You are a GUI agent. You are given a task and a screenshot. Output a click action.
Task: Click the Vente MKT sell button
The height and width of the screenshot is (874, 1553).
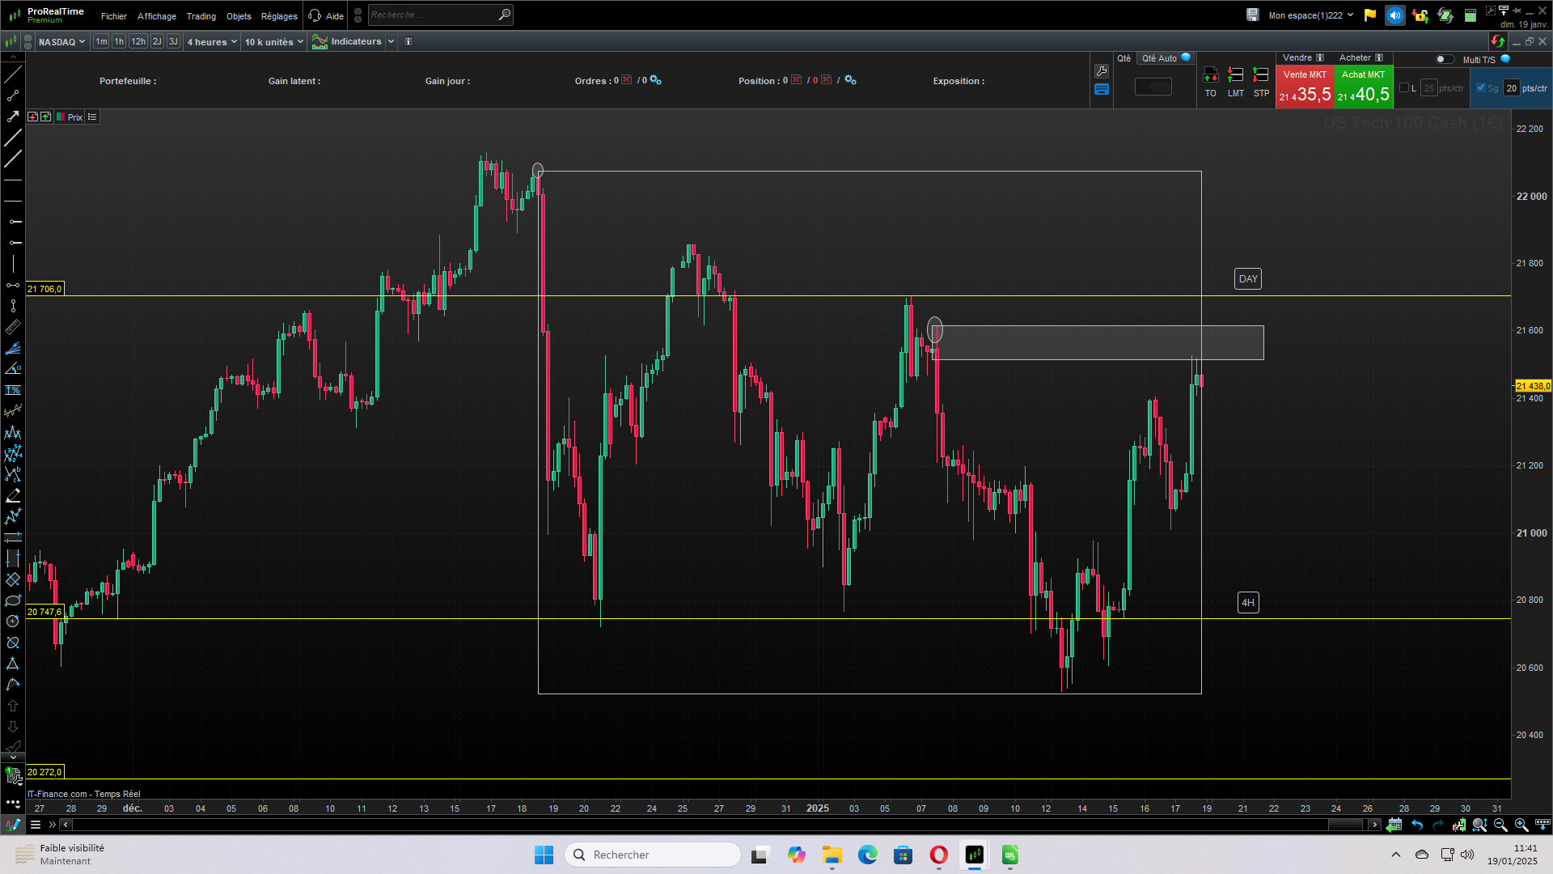[x=1304, y=87]
